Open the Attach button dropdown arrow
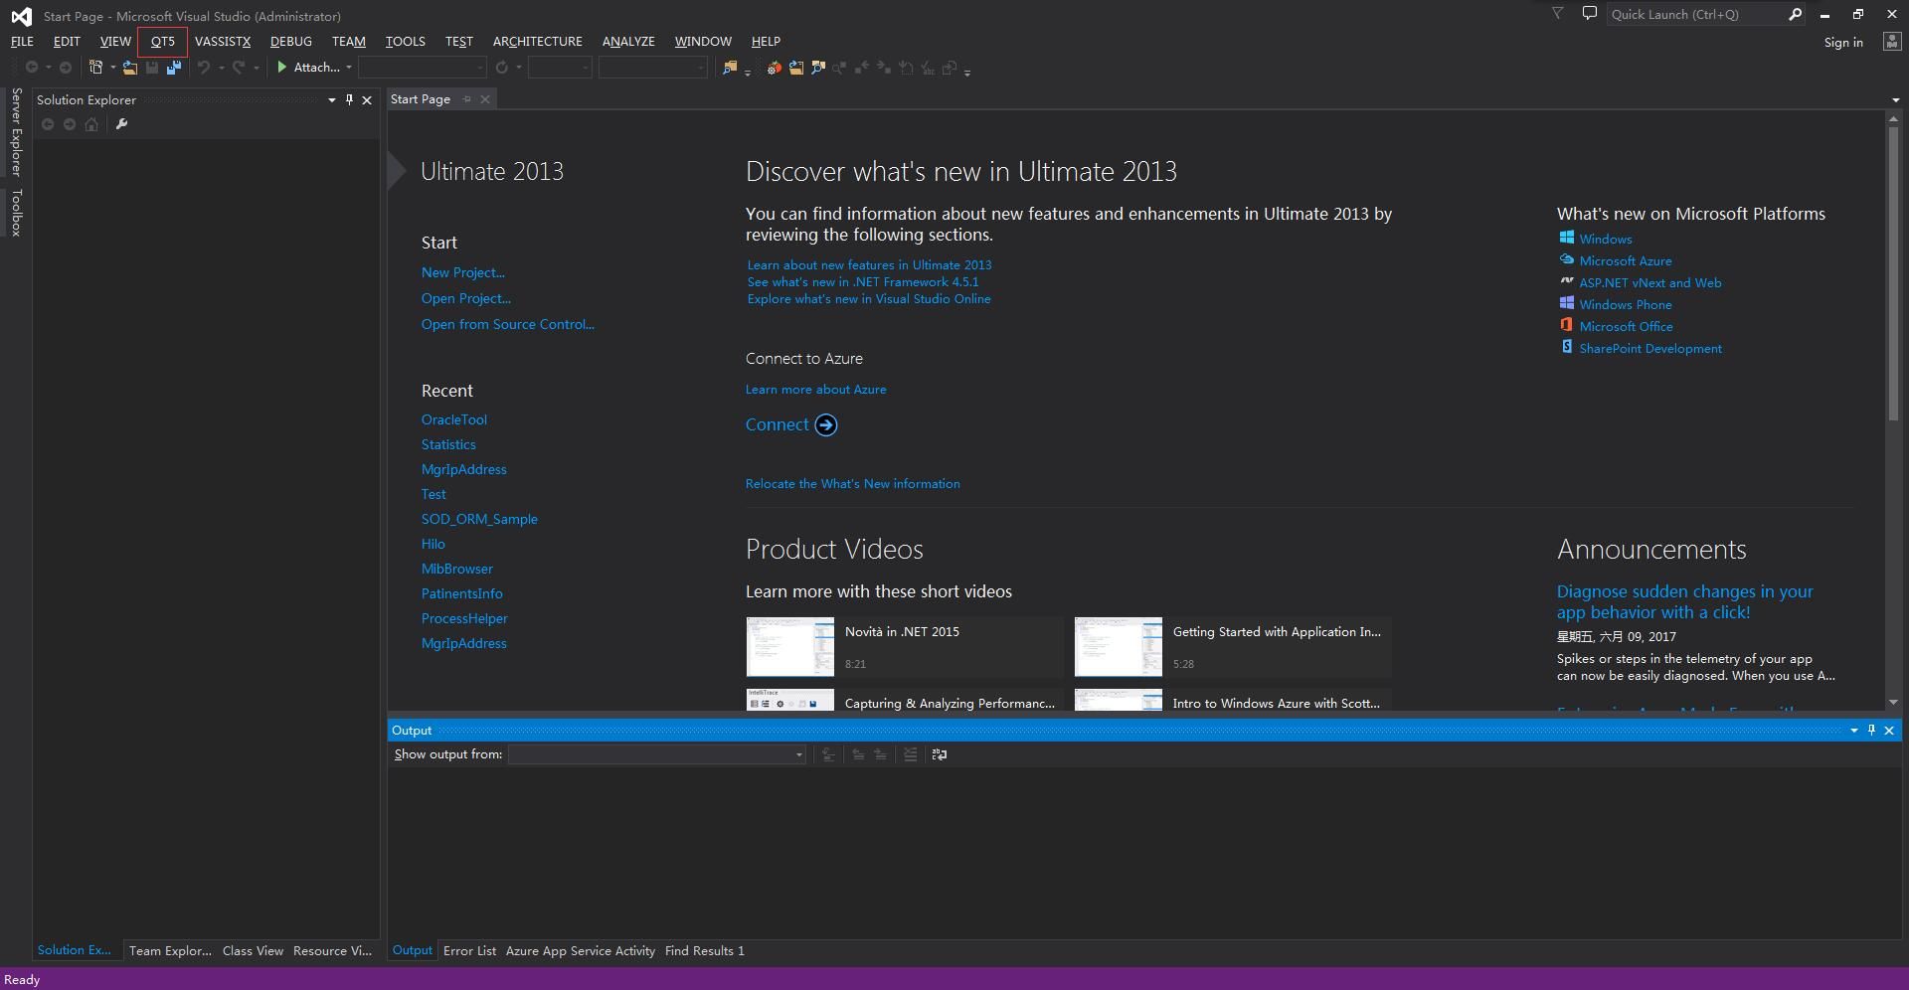This screenshot has width=1909, height=990. [349, 68]
